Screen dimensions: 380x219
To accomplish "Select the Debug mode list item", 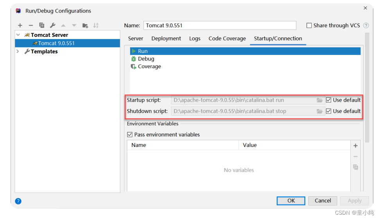I will (x=245, y=59).
